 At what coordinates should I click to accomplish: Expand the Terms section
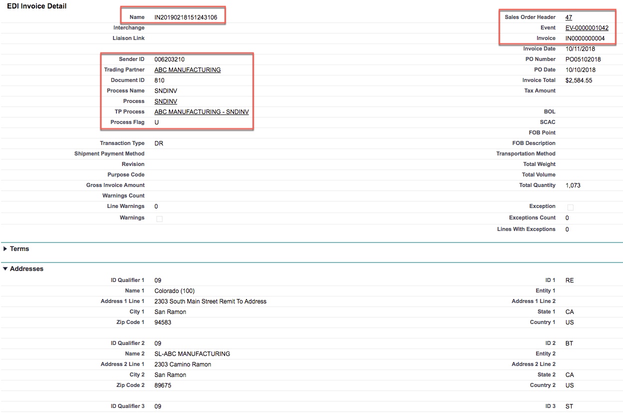(5, 249)
